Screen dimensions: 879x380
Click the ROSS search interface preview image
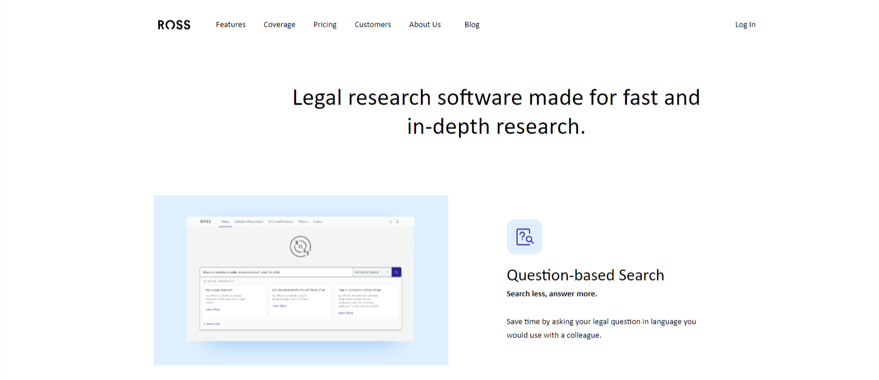tap(301, 280)
